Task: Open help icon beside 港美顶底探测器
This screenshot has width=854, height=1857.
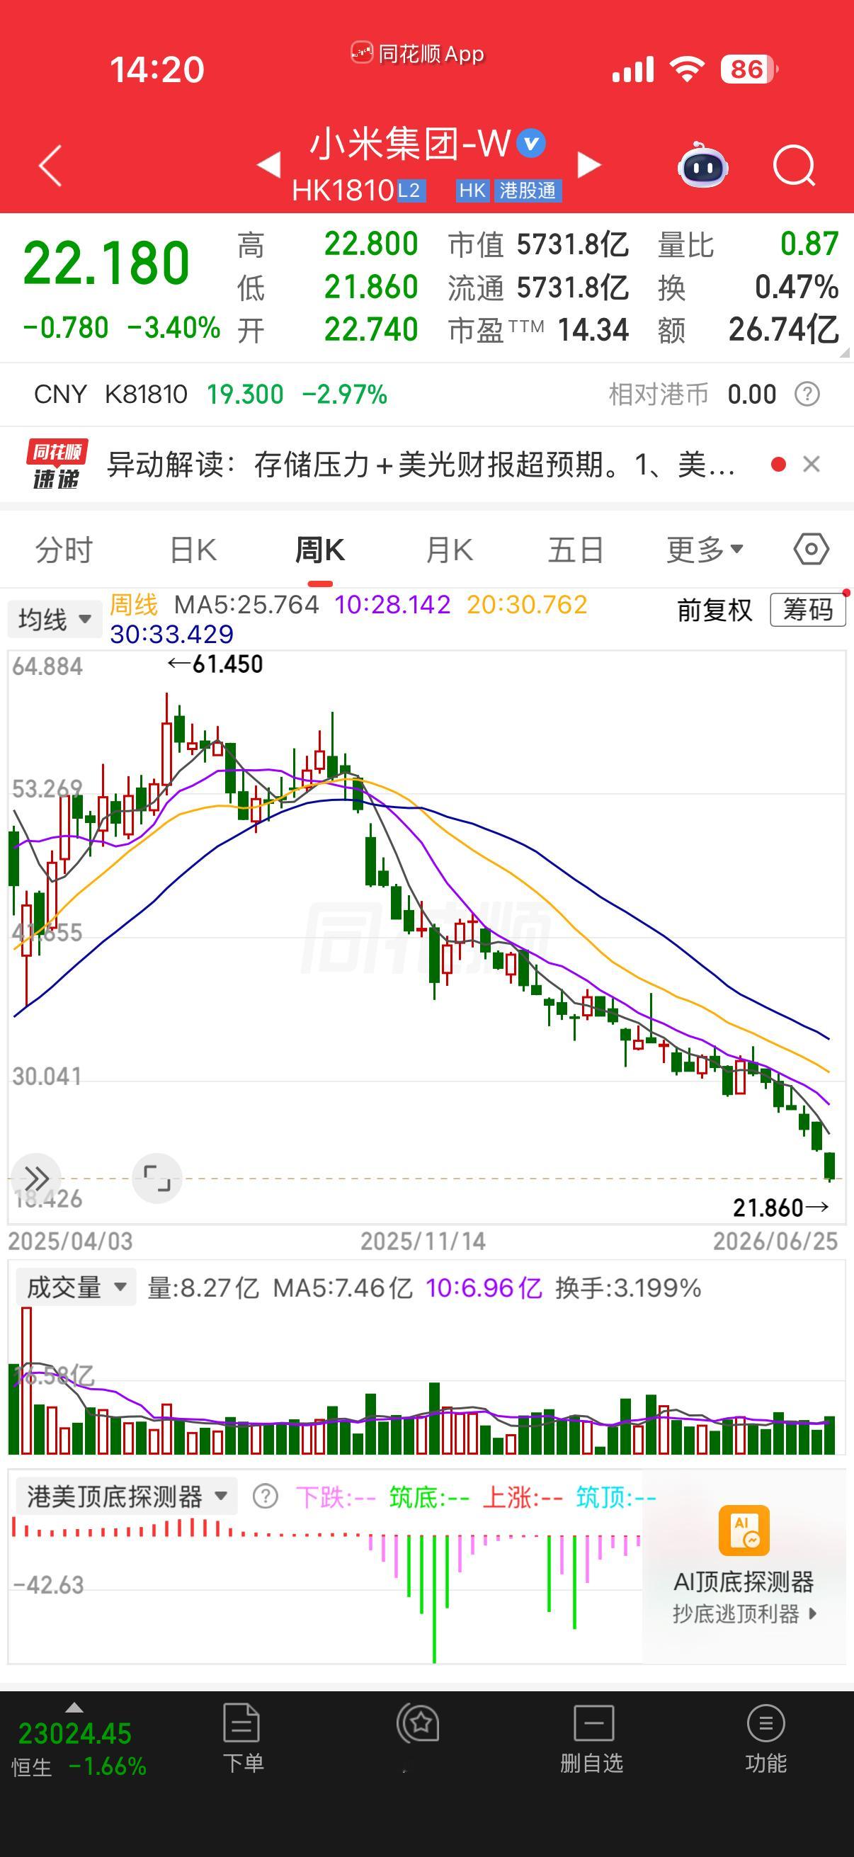Action: coord(266,1497)
